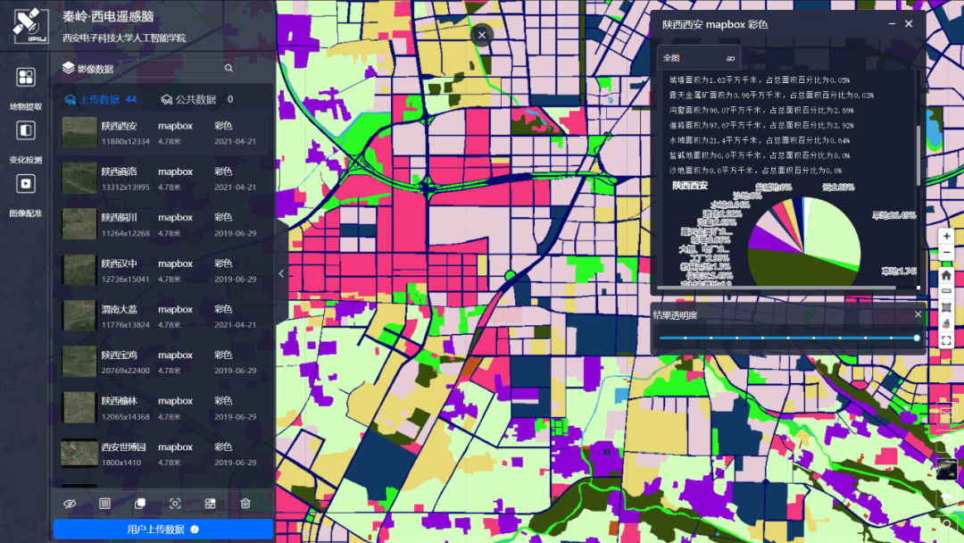Open the 全图 dropdown selector

point(698,58)
